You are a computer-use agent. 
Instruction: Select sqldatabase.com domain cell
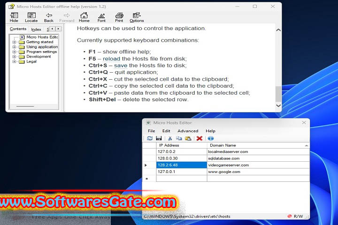point(258,158)
